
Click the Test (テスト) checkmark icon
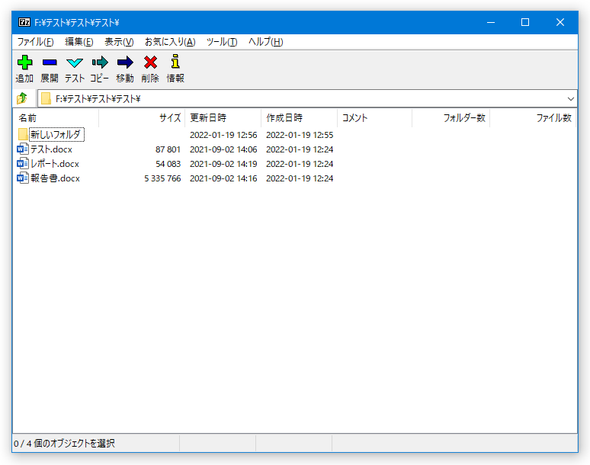click(x=75, y=63)
